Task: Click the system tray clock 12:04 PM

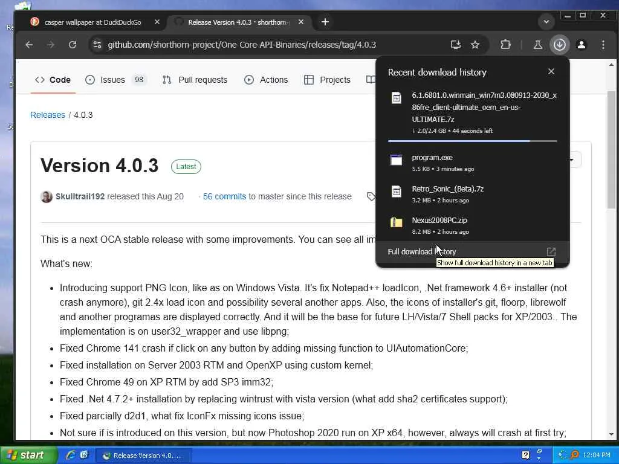Action: click(x=596, y=455)
